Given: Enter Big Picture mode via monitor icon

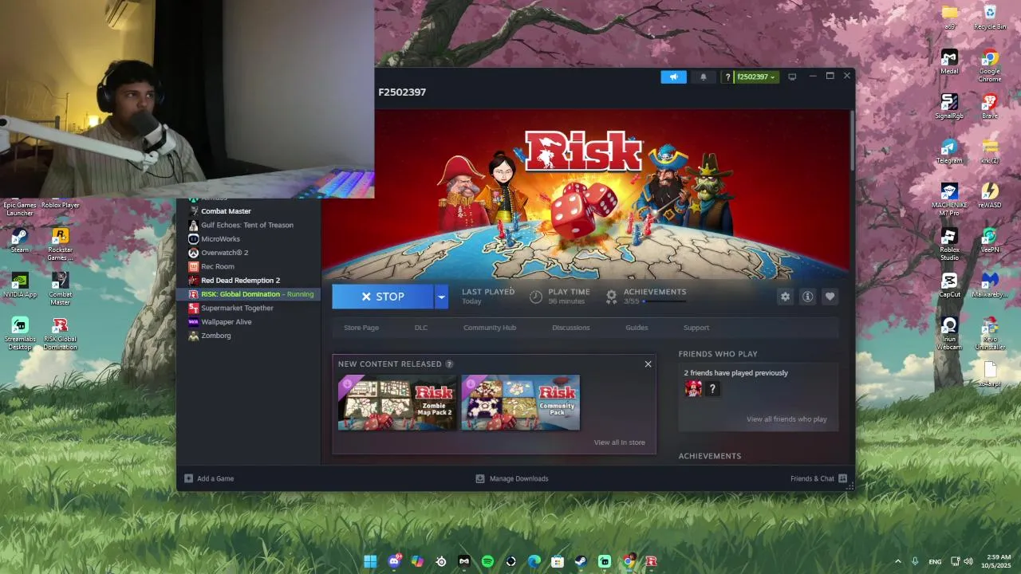Looking at the screenshot, I should [x=792, y=77].
